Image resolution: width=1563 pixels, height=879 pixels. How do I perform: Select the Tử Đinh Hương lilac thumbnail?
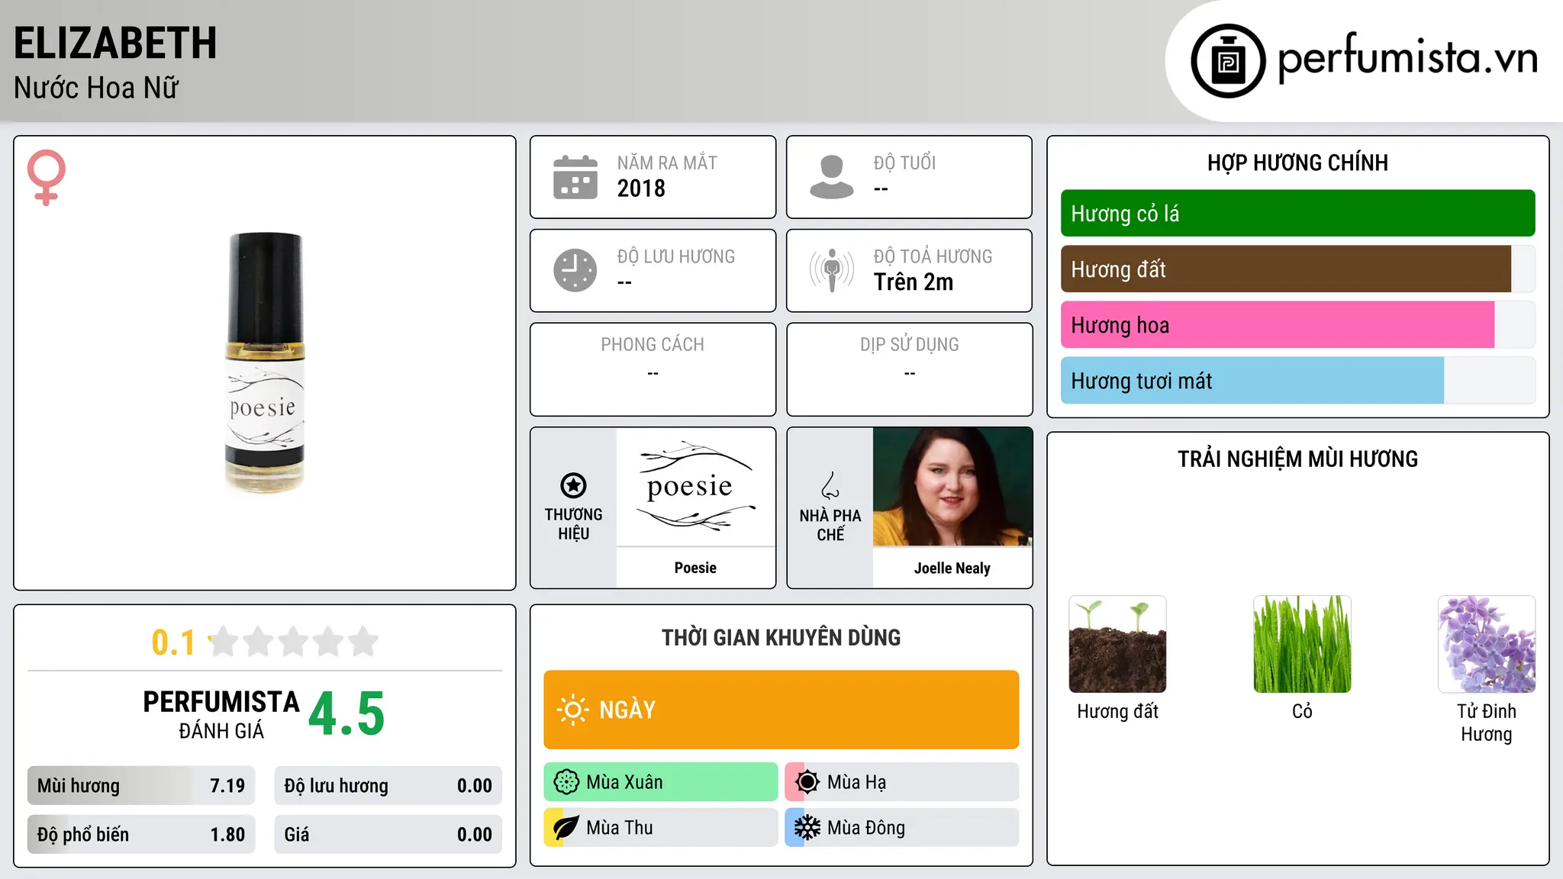(x=1487, y=644)
